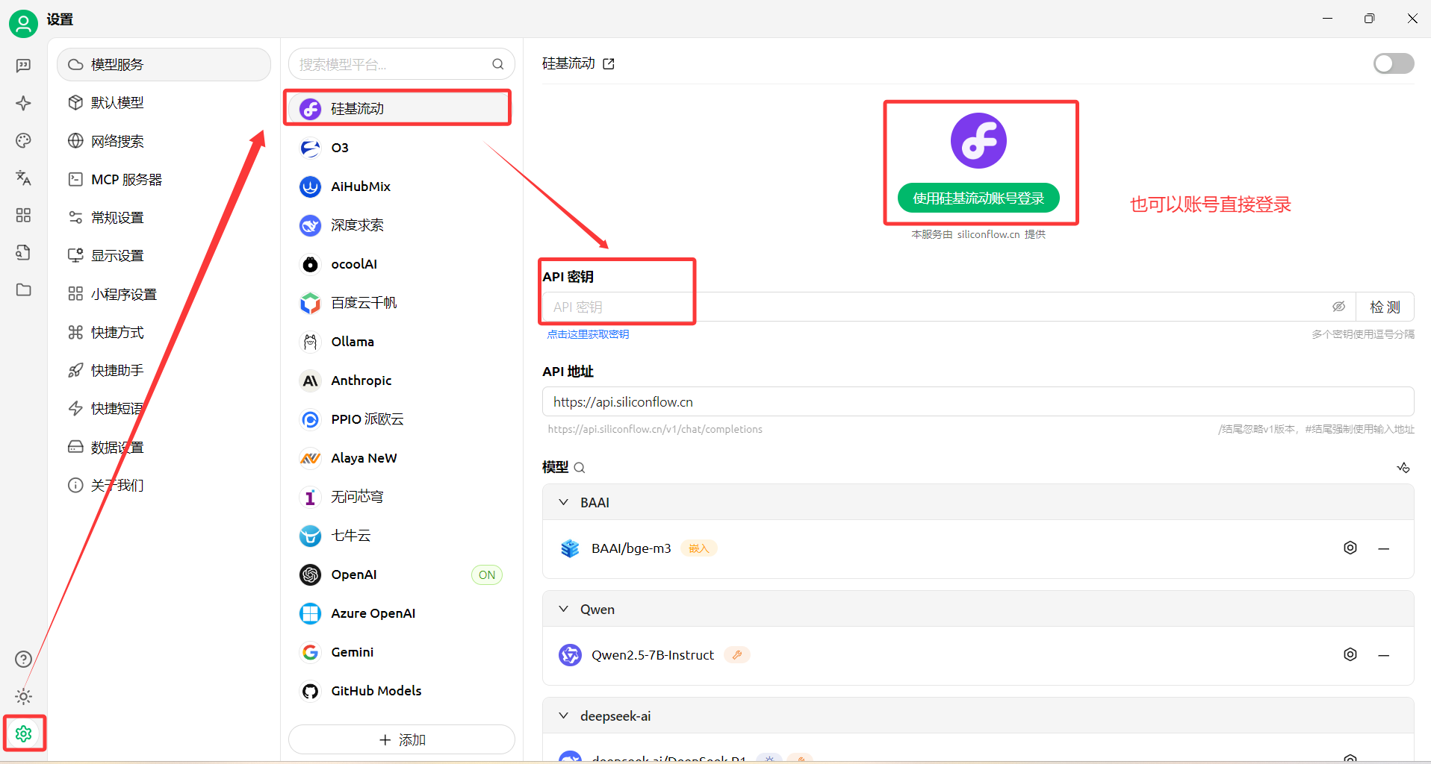Screen dimensions: 1431x764
Task: Open the files folder sidebar icon
Action: (23, 289)
